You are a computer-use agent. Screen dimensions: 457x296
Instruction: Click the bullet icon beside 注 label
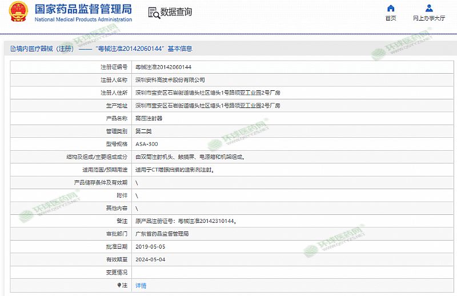119,285
